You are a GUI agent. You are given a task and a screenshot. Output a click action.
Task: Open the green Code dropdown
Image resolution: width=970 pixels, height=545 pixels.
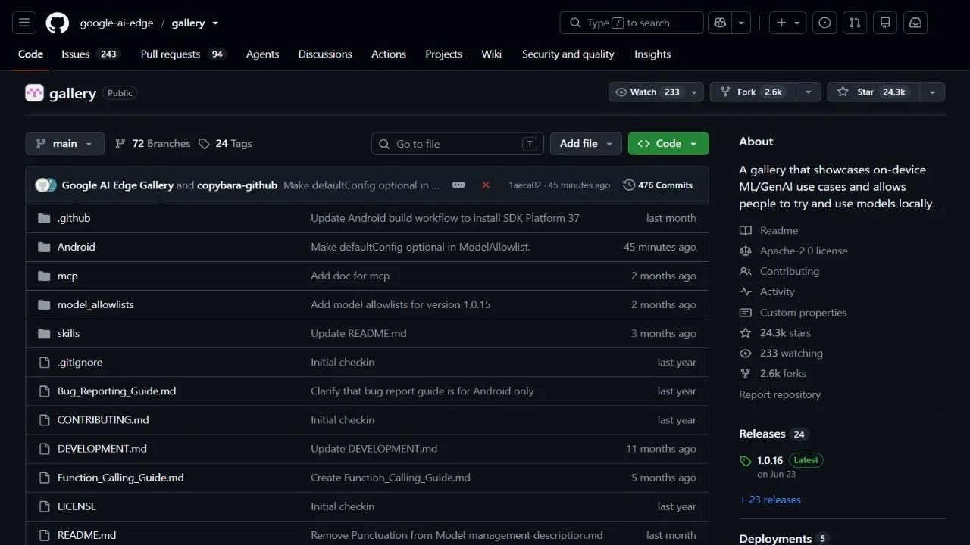point(668,144)
